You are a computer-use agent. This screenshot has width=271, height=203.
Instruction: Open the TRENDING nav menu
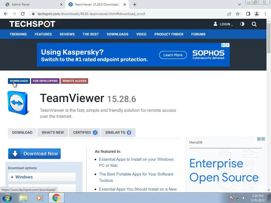(18, 34)
